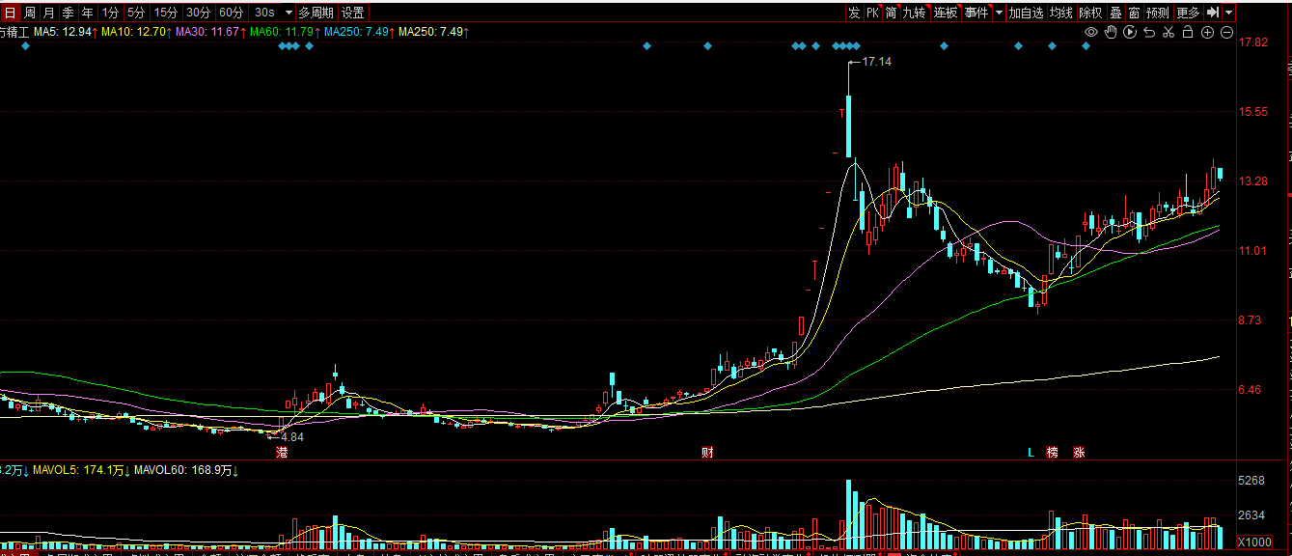Screen dimensions: 1292x556
Task: Switch to yearly (年) period
Action: coord(88,13)
